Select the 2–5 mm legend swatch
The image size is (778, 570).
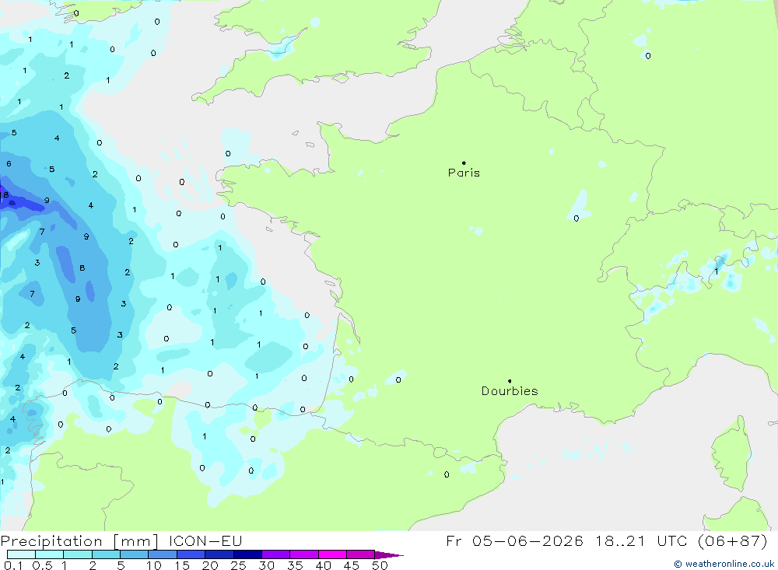tap(106, 554)
